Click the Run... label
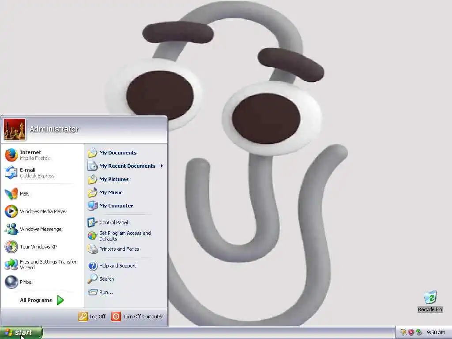452x339 pixels. point(106,292)
